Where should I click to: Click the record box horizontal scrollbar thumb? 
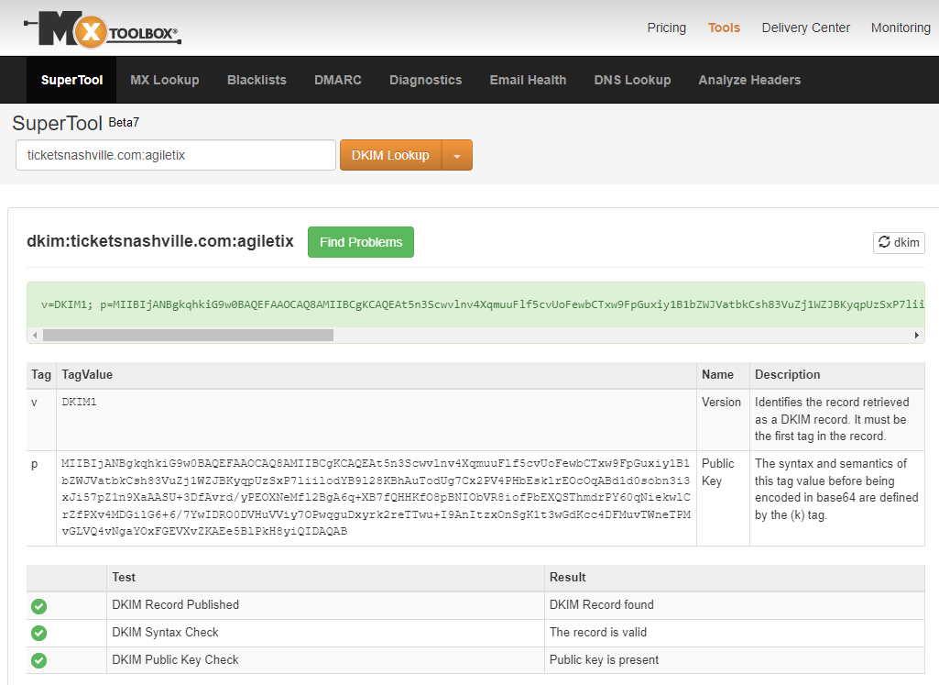(188, 335)
